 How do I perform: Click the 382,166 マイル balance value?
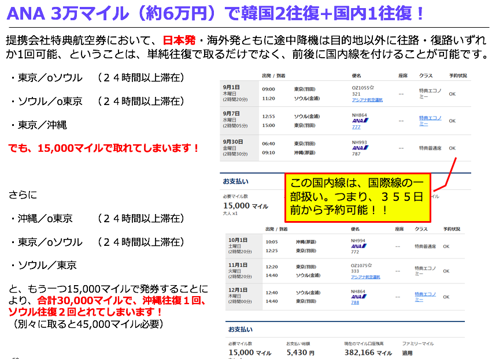pos(368,353)
